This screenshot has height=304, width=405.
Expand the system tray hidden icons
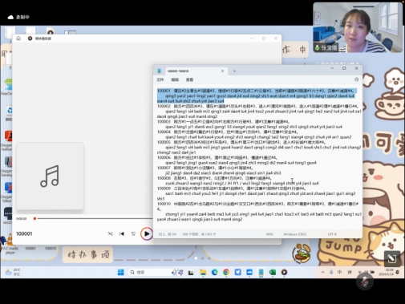coord(322,272)
